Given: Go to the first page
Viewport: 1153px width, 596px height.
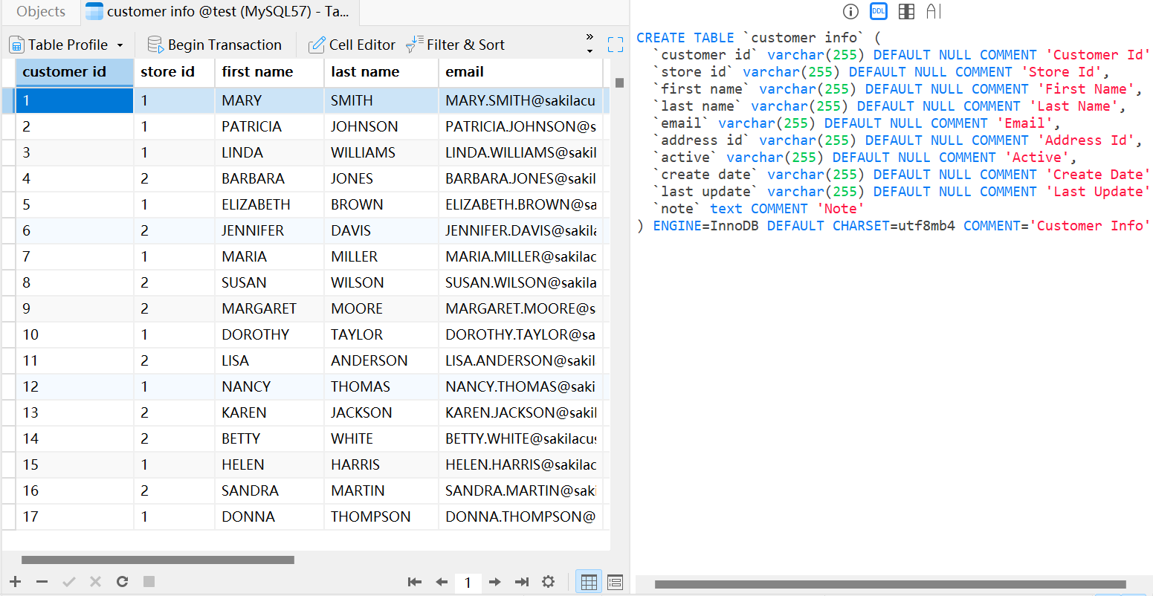Looking at the screenshot, I should [x=415, y=582].
